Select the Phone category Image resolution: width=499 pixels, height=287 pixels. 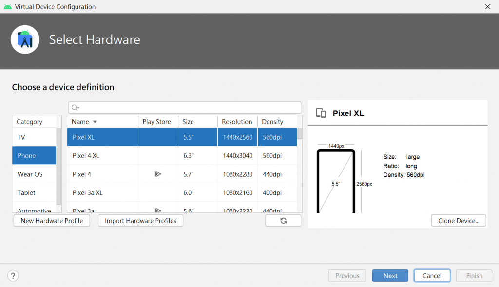tap(34, 155)
